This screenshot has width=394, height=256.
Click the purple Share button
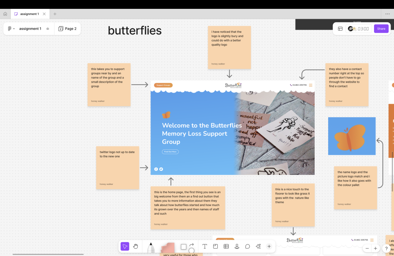click(381, 29)
